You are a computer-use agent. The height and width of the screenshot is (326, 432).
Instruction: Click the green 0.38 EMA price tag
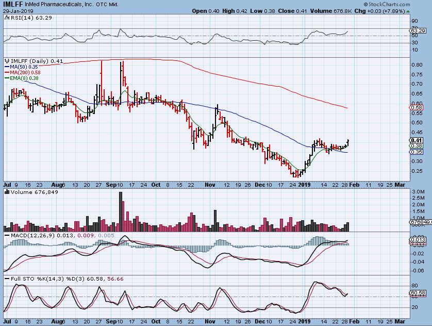tap(417, 146)
